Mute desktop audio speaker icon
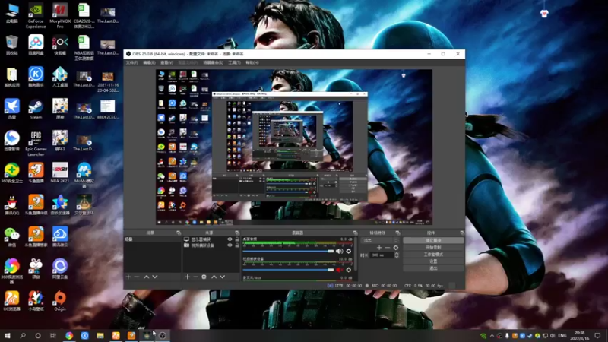Image resolution: width=608 pixels, height=342 pixels. tap(340, 252)
